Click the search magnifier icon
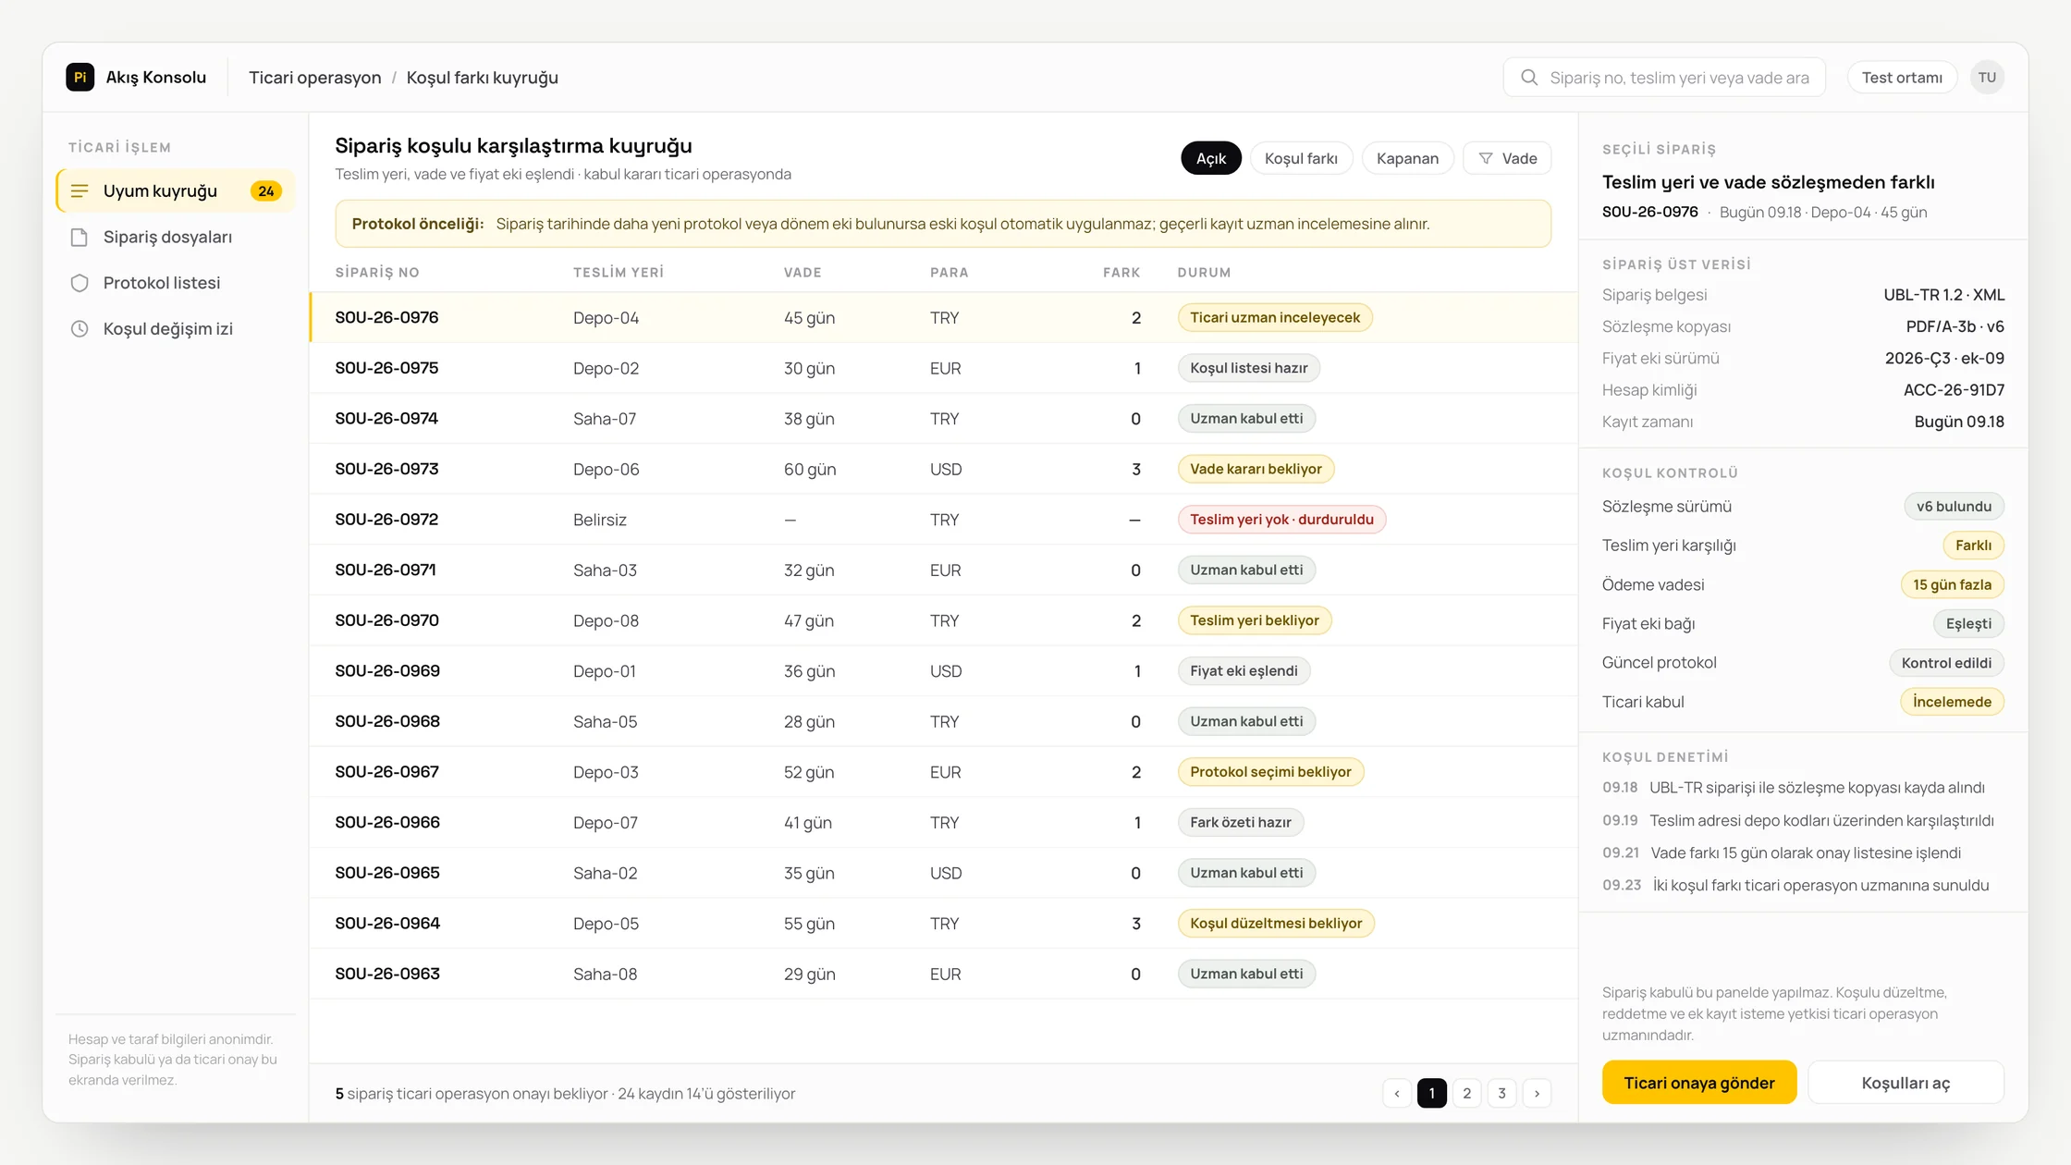 pos(1529,78)
